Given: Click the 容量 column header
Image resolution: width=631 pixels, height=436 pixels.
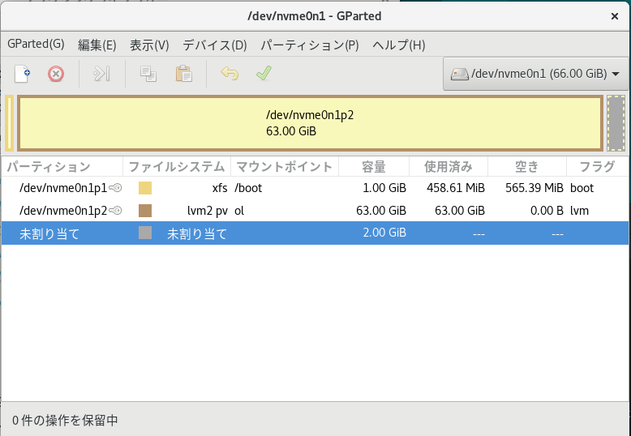Looking at the screenshot, I should point(373,167).
